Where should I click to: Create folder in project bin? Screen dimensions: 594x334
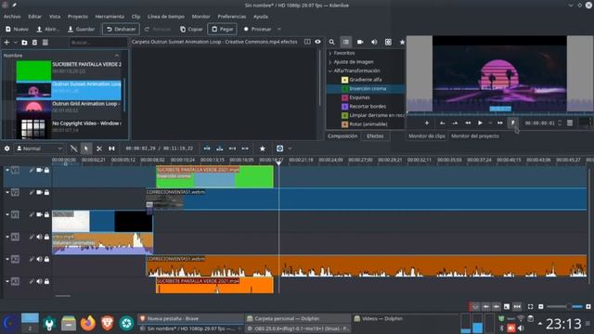click(x=24, y=43)
